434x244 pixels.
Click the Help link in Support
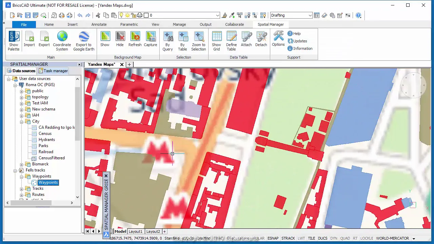click(294, 34)
